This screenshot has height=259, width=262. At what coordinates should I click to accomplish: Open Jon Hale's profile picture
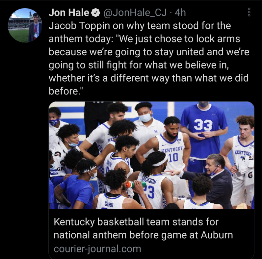[25, 25]
